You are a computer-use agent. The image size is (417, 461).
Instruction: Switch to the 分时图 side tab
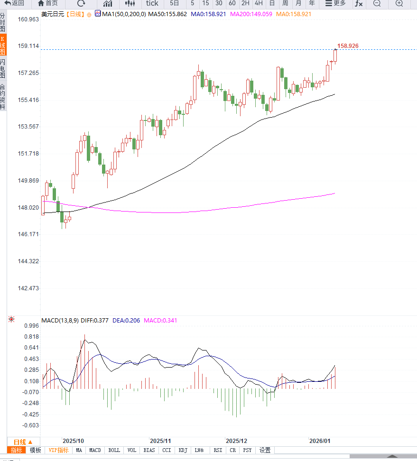(x=3, y=22)
